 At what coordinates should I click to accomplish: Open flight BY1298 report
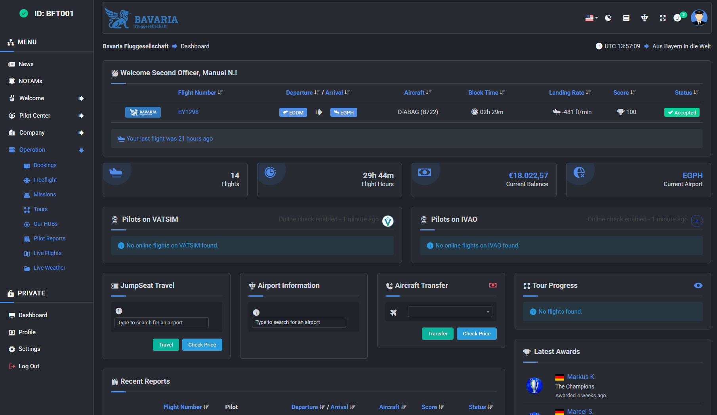click(x=188, y=112)
